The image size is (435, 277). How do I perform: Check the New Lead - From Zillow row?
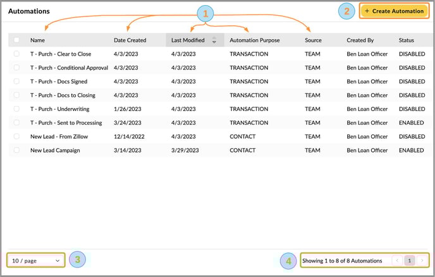tap(16, 136)
